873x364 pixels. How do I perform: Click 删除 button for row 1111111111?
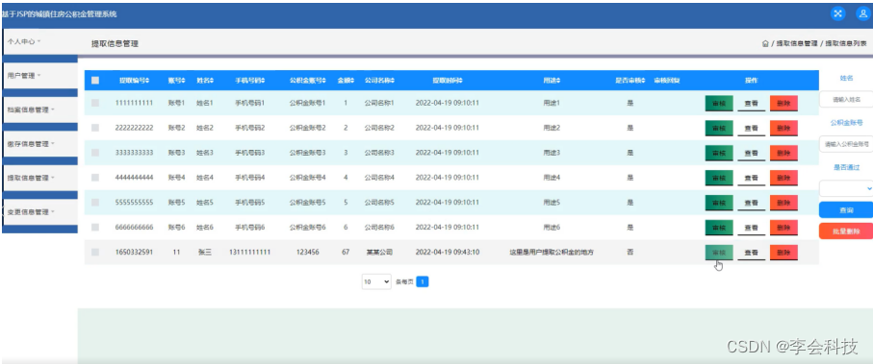tap(783, 104)
